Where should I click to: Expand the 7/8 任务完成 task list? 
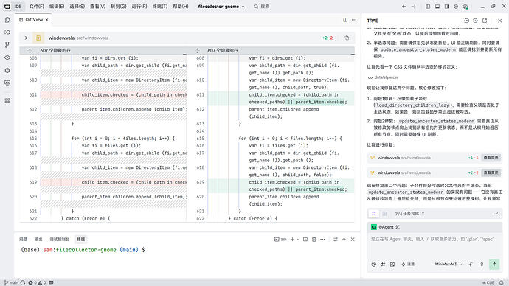coord(409,214)
